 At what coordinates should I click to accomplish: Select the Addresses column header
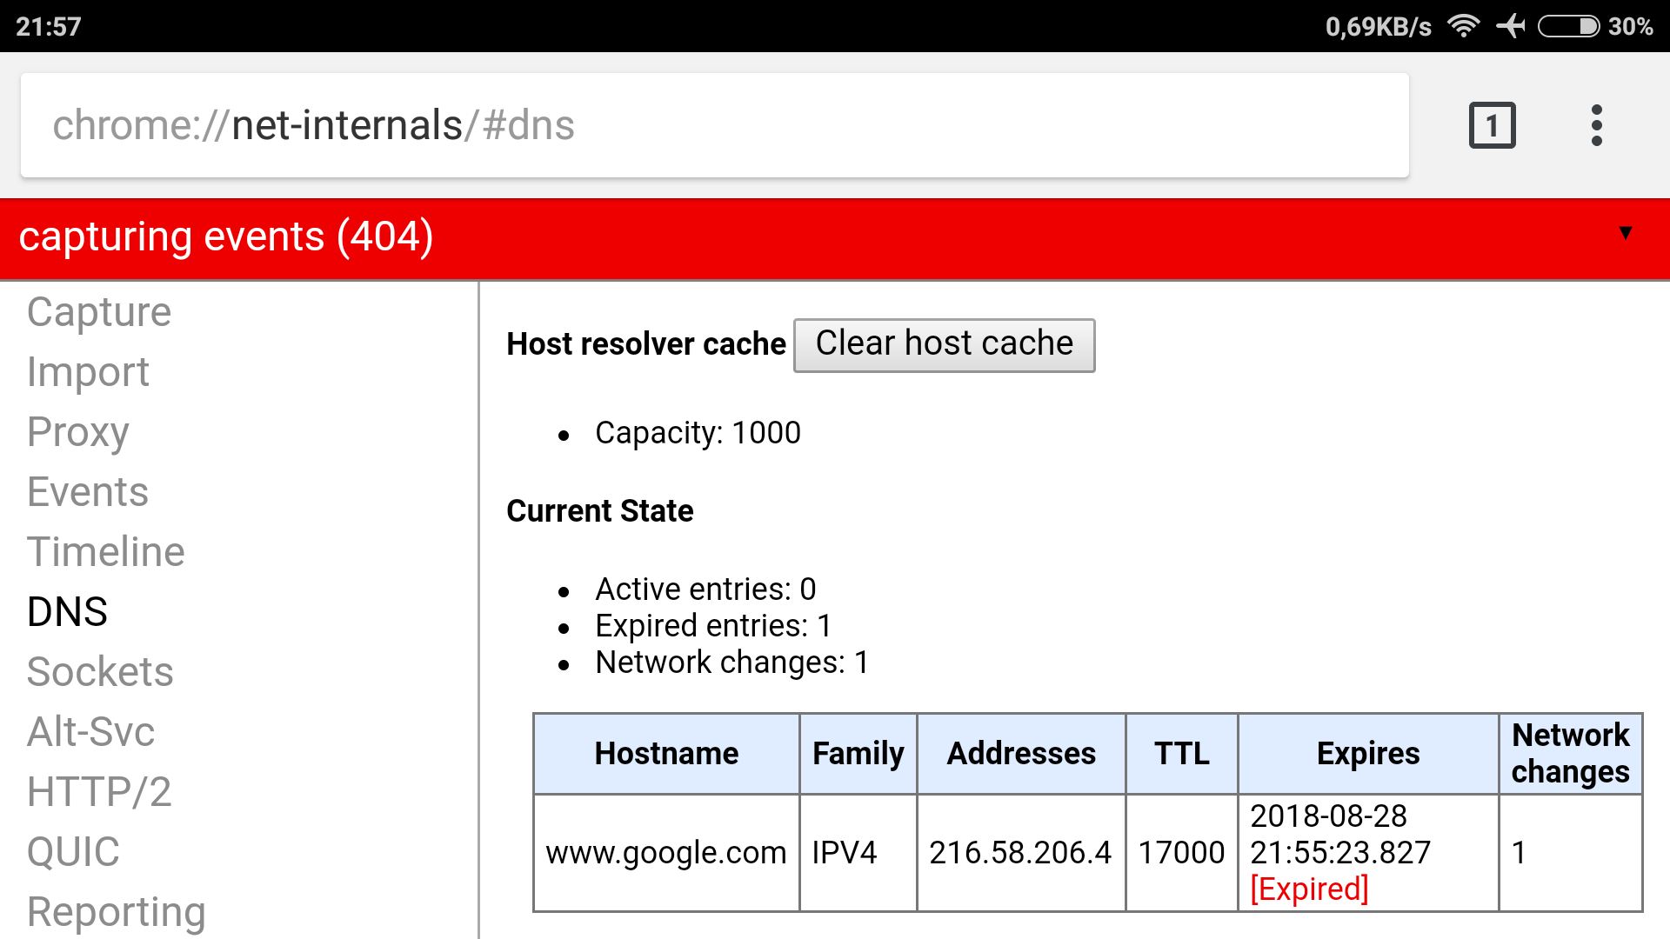[1021, 754]
